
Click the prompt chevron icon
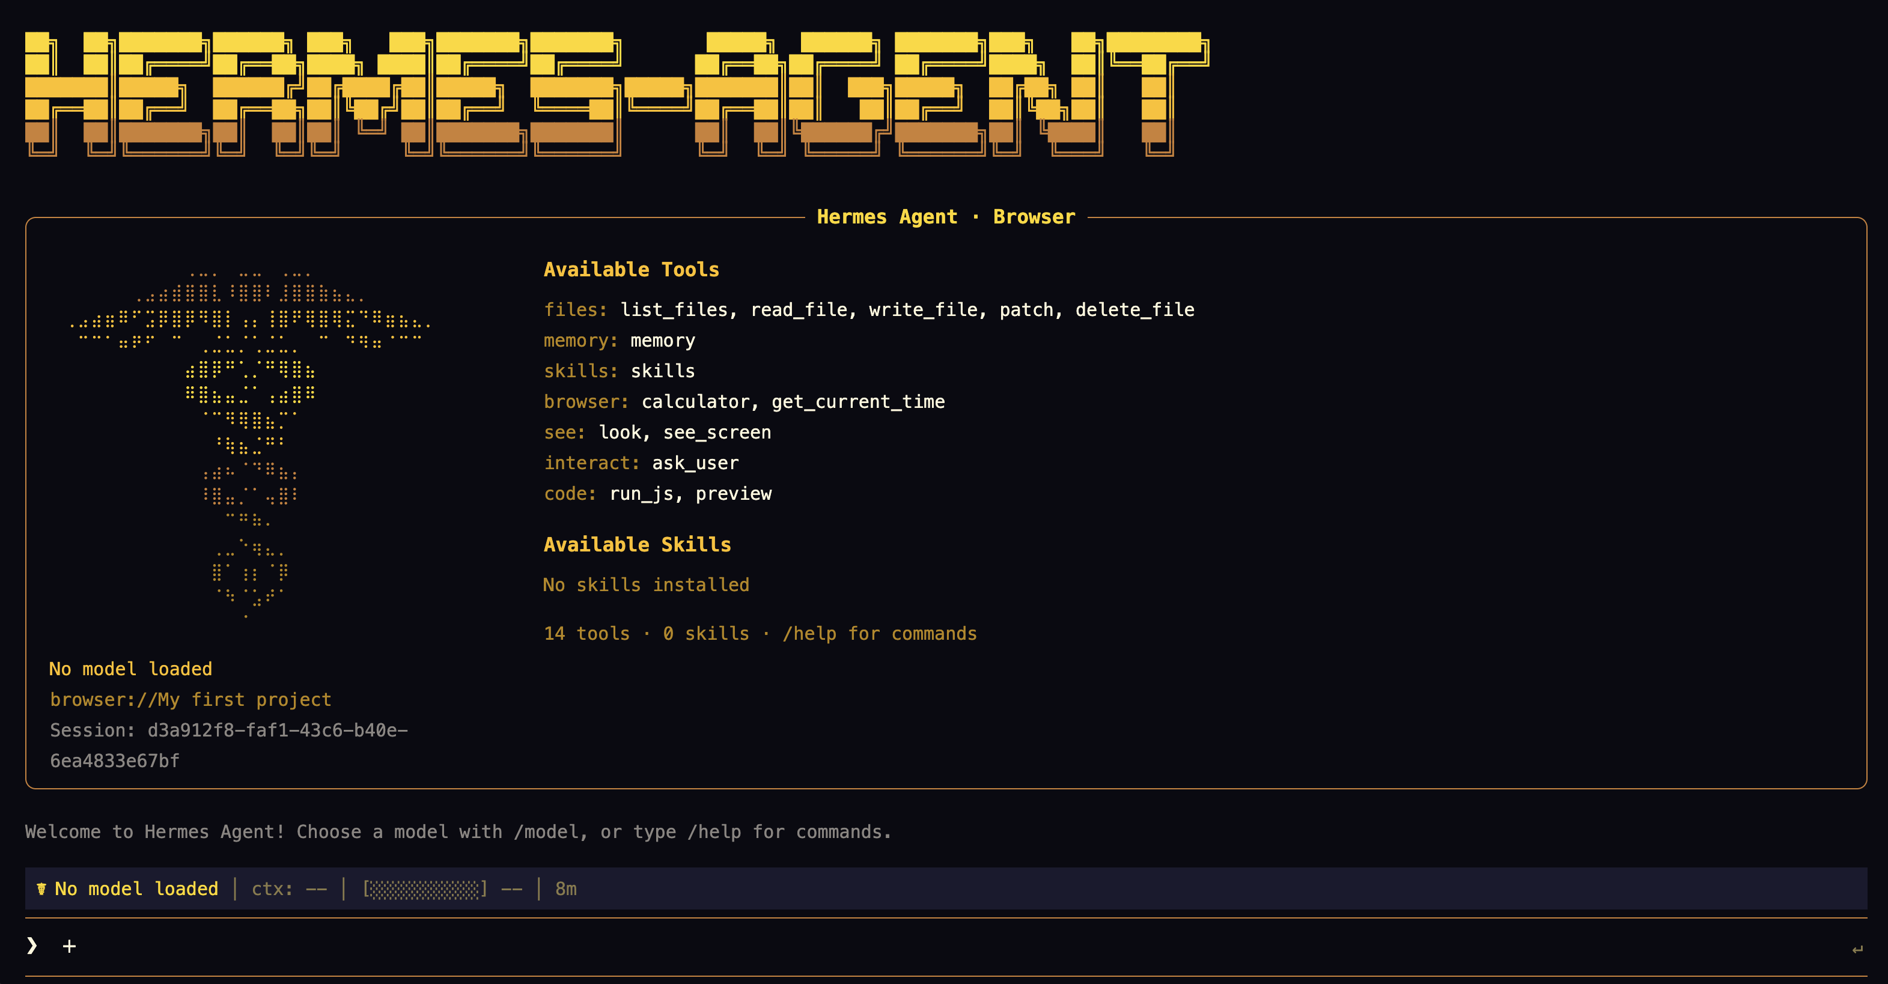pyautogui.click(x=31, y=946)
